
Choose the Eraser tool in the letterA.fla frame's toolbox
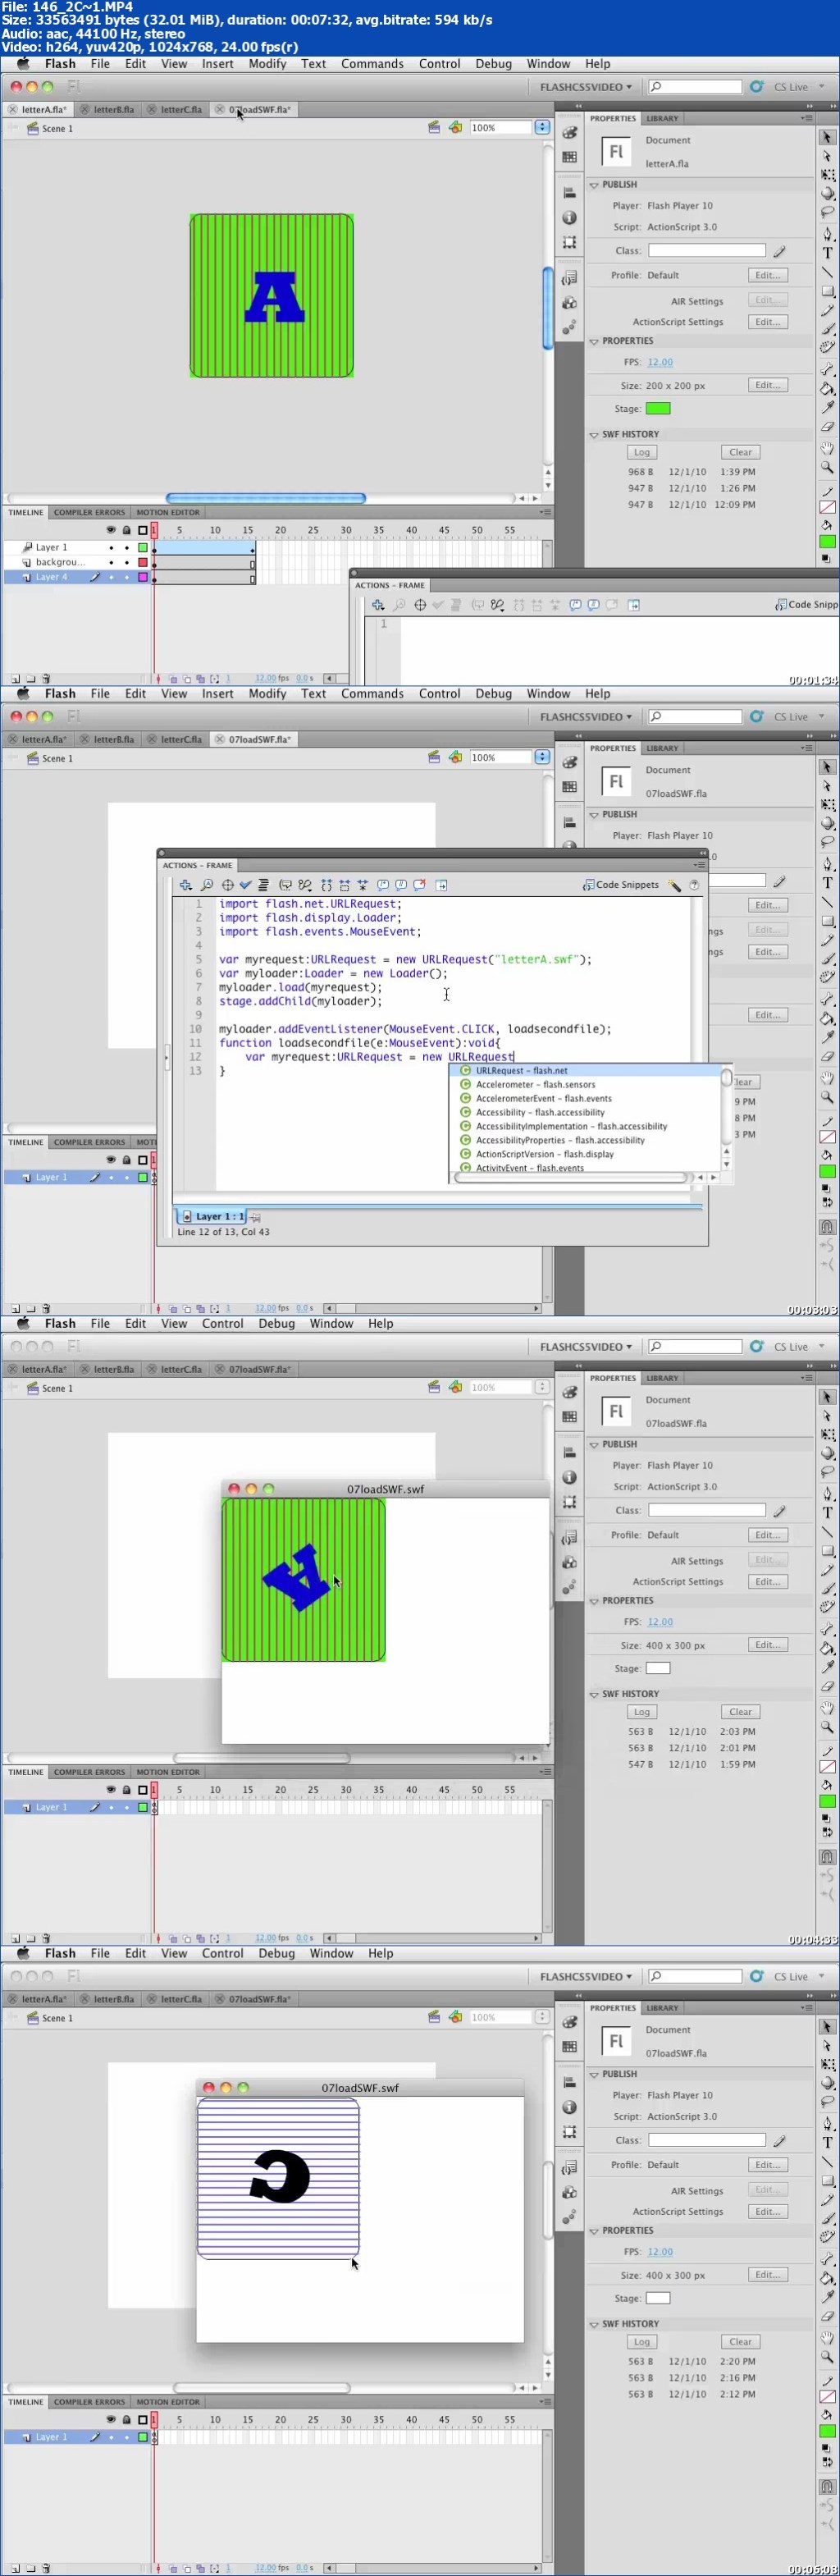click(827, 427)
